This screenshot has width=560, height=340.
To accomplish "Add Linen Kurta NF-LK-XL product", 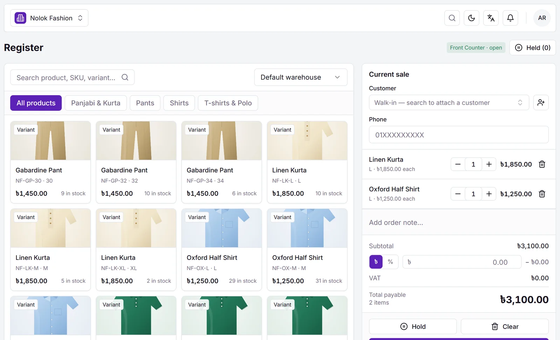I will [x=136, y=249].
